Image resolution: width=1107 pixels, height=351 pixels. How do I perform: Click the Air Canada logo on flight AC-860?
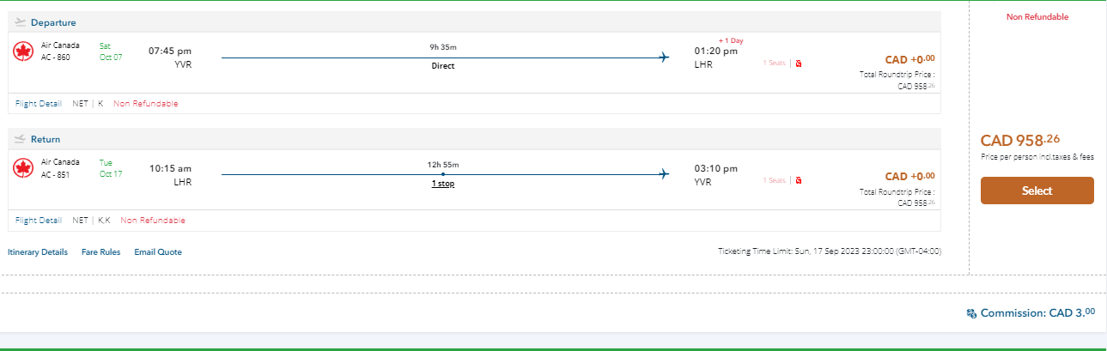point(23,51)
